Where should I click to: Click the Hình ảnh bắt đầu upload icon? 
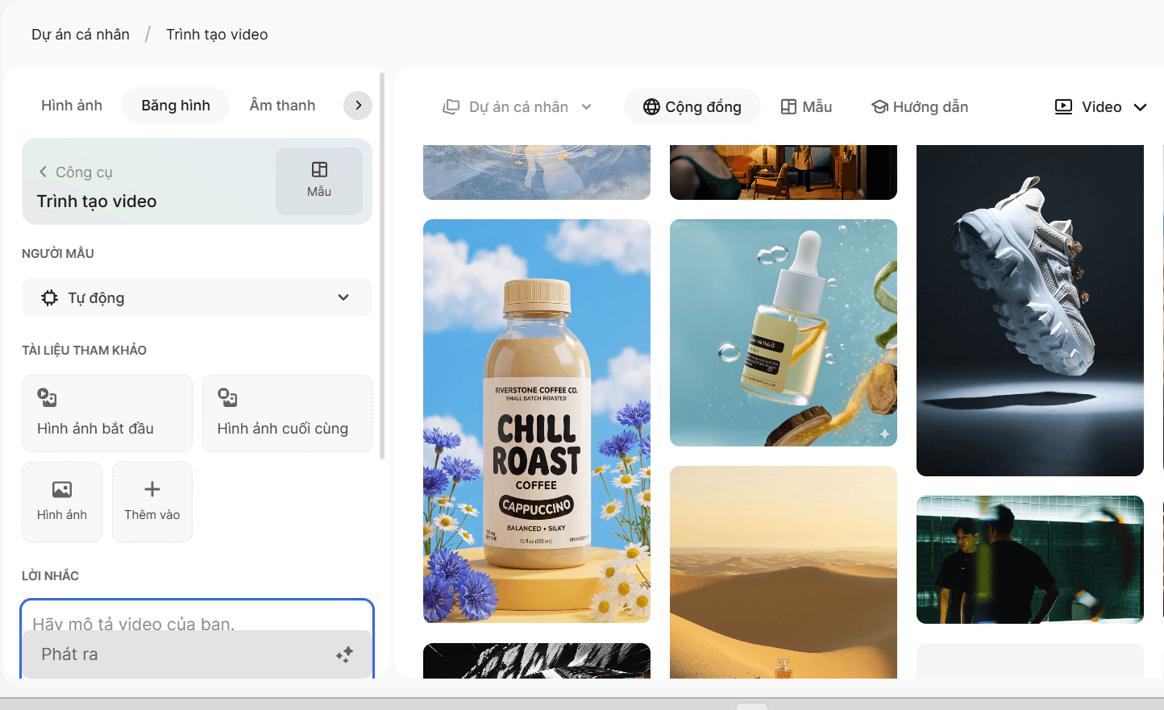pos(47,397)
